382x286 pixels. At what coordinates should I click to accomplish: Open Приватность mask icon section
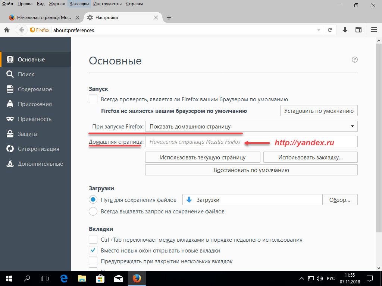tap(34, 119)
